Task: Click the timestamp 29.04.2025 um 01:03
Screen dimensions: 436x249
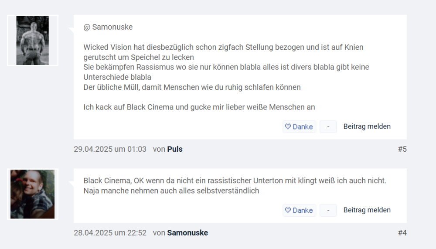Action: coord(110,149)
